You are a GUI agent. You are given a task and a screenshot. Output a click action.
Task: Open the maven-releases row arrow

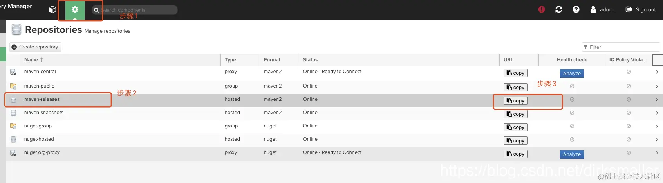point(657,100)
